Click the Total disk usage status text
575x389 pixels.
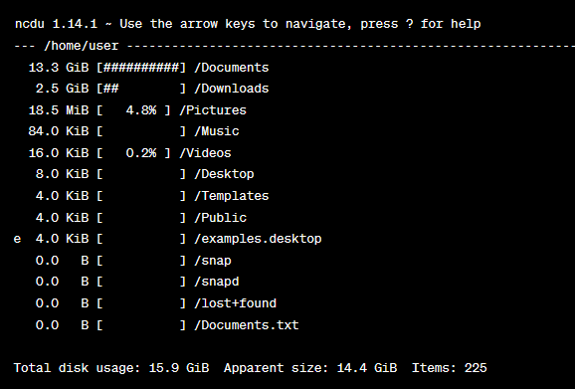click(111, 368)
